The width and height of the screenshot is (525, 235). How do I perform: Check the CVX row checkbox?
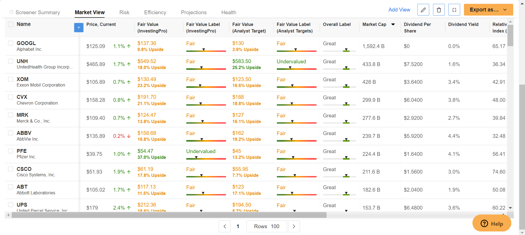pyautogui.click(x=11, y=97)
